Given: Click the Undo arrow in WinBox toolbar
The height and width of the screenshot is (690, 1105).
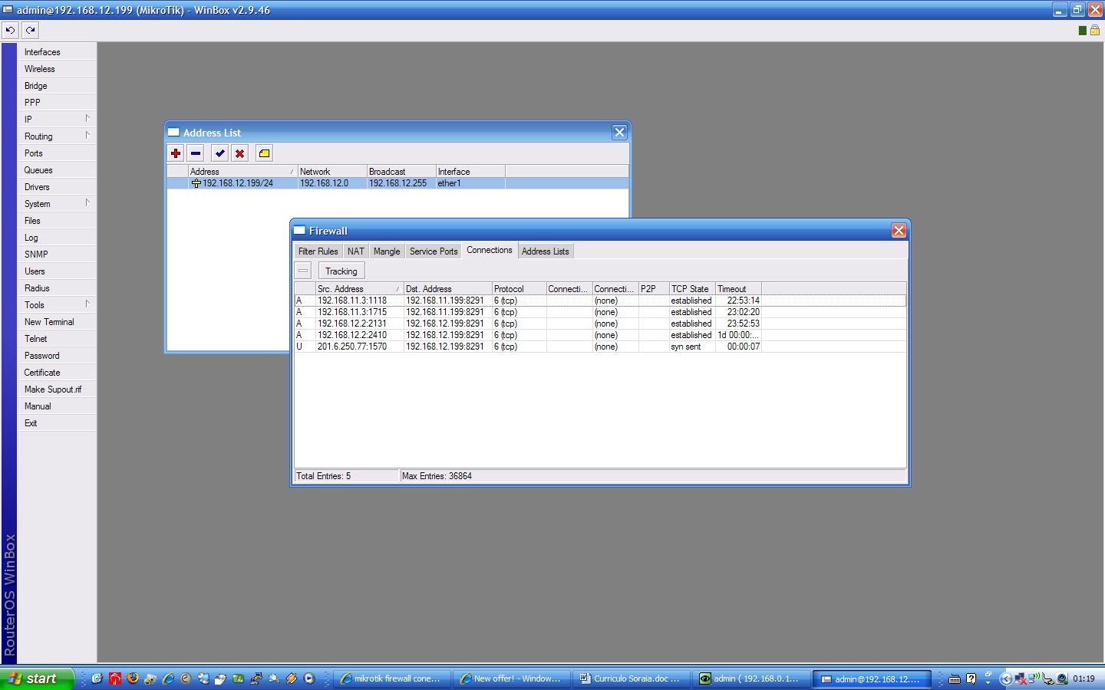Looking at the screenshot, I should pos(10,30).
